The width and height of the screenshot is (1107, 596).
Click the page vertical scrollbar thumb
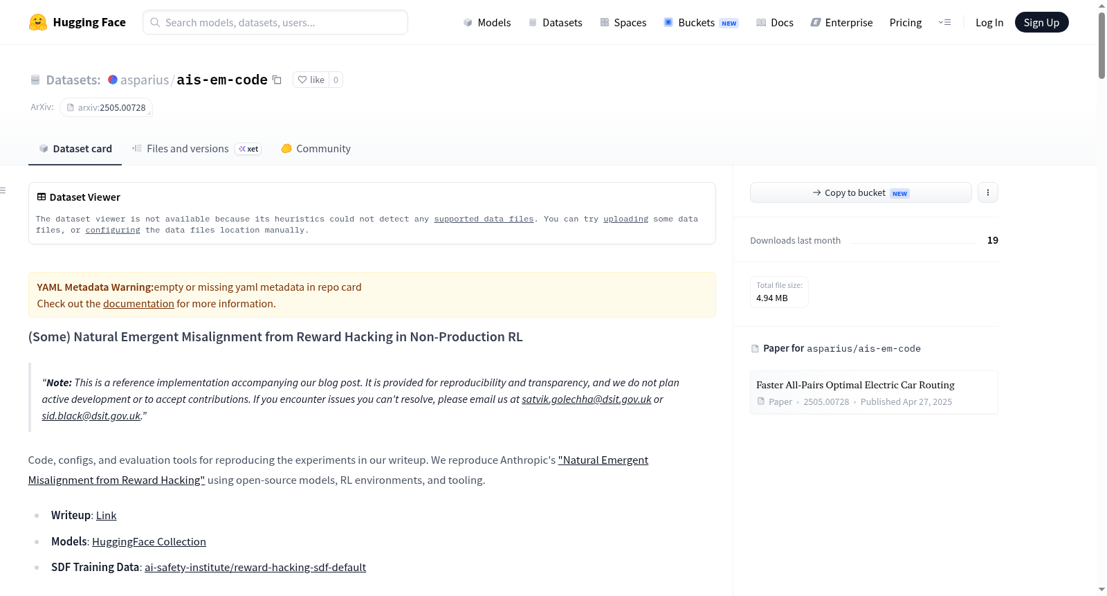point(1101,46)
